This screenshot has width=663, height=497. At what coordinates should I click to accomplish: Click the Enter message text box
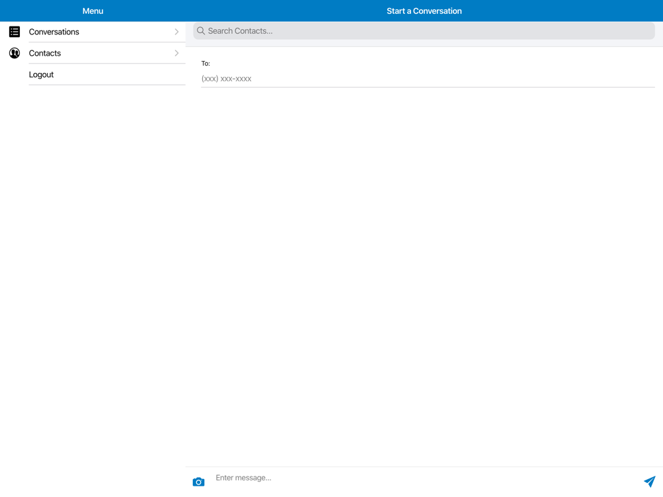425,478
